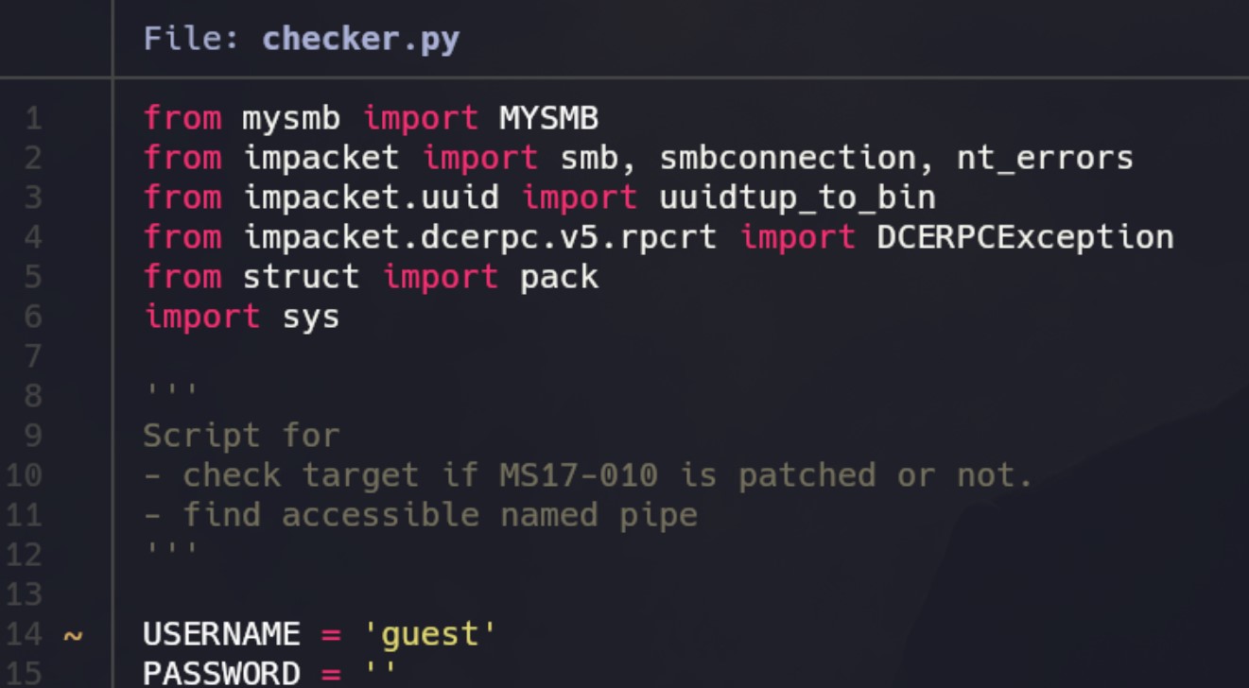
Task: Click line number 1 in the gutter
Action: click(x=34, y=119)
